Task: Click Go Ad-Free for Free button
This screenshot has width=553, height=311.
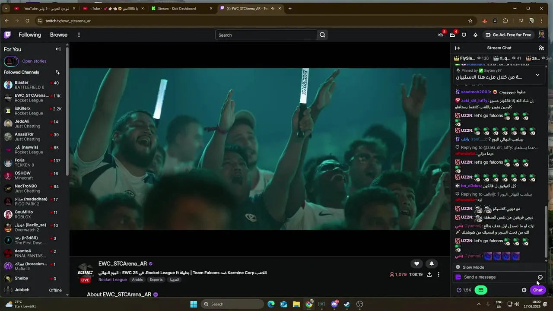Action: [509, 35]
